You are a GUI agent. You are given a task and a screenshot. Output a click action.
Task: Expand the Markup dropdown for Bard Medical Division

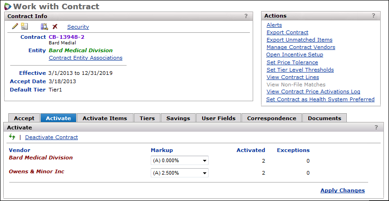click(179, 160)
